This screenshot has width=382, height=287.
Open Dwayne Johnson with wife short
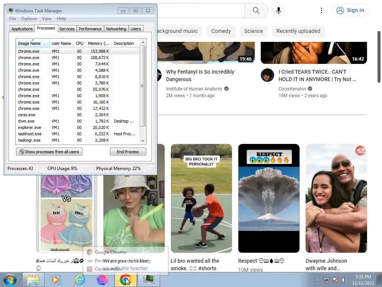pos(336,198)
